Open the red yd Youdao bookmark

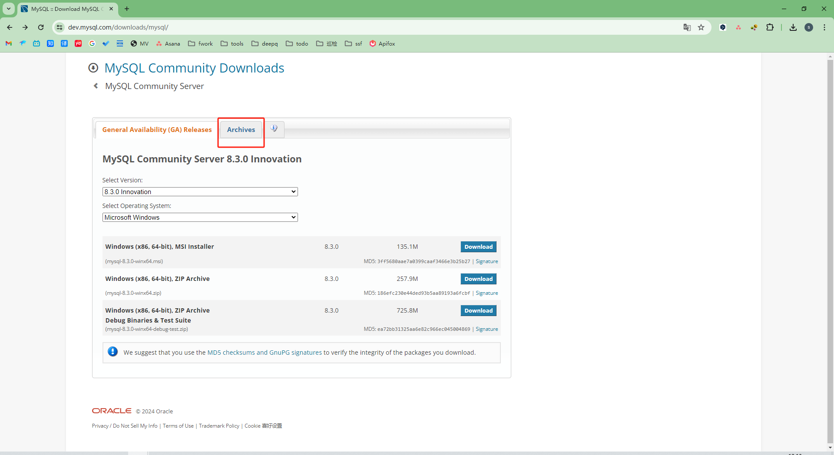(78, 43)
